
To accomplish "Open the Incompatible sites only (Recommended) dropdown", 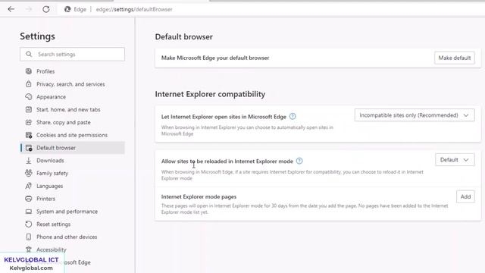I will pyautogui.click(x=415, y=115).
